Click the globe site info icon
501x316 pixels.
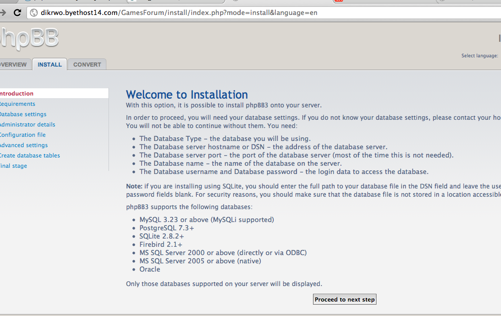(34, 12)
